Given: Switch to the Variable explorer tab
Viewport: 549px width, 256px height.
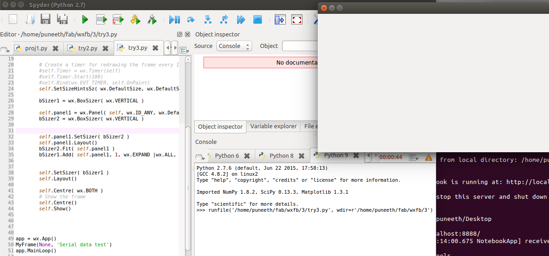Looking at the screenshot, I should [x=273, y=126].
